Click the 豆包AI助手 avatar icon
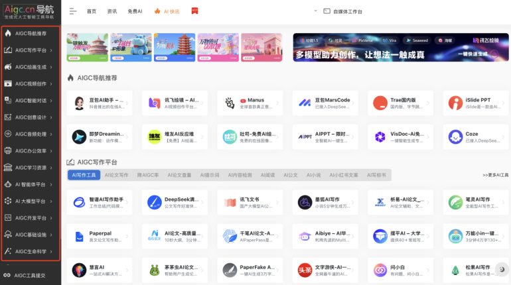This screenshot has width=511, height=285. [79, 103]
